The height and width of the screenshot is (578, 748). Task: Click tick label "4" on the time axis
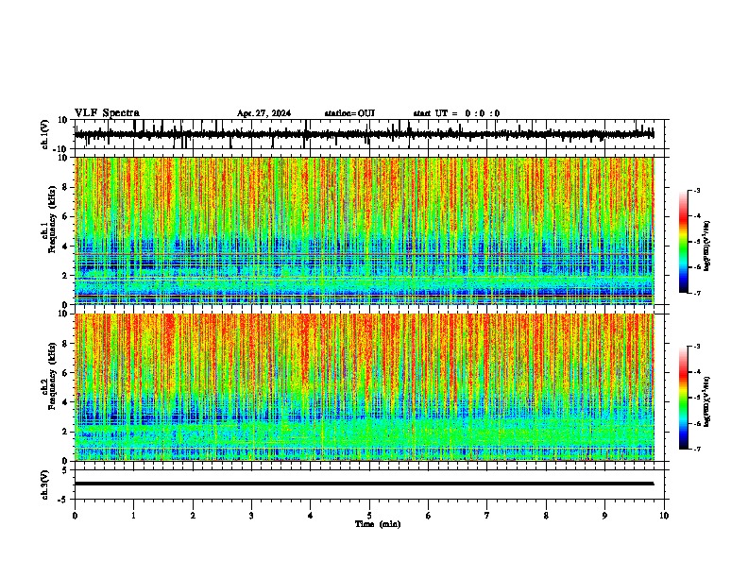coord(311,516)
